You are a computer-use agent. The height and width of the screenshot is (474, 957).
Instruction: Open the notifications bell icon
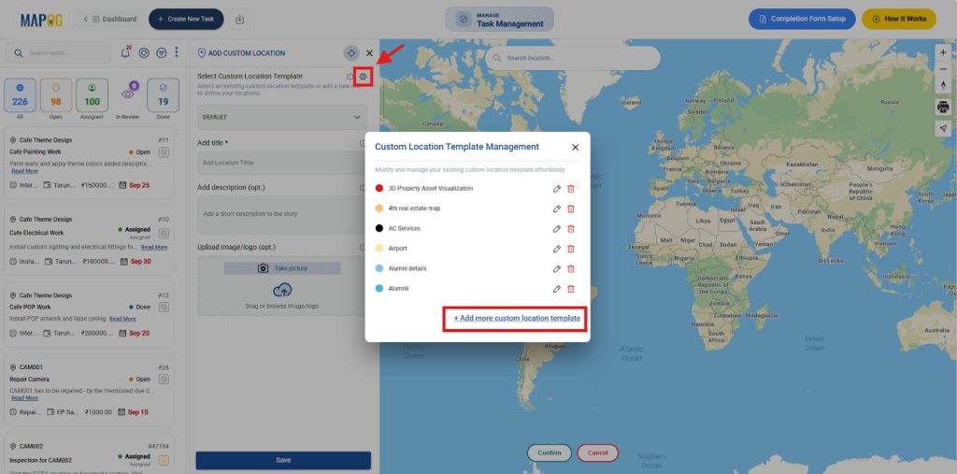pyautogui.click(x=125, y=53)
